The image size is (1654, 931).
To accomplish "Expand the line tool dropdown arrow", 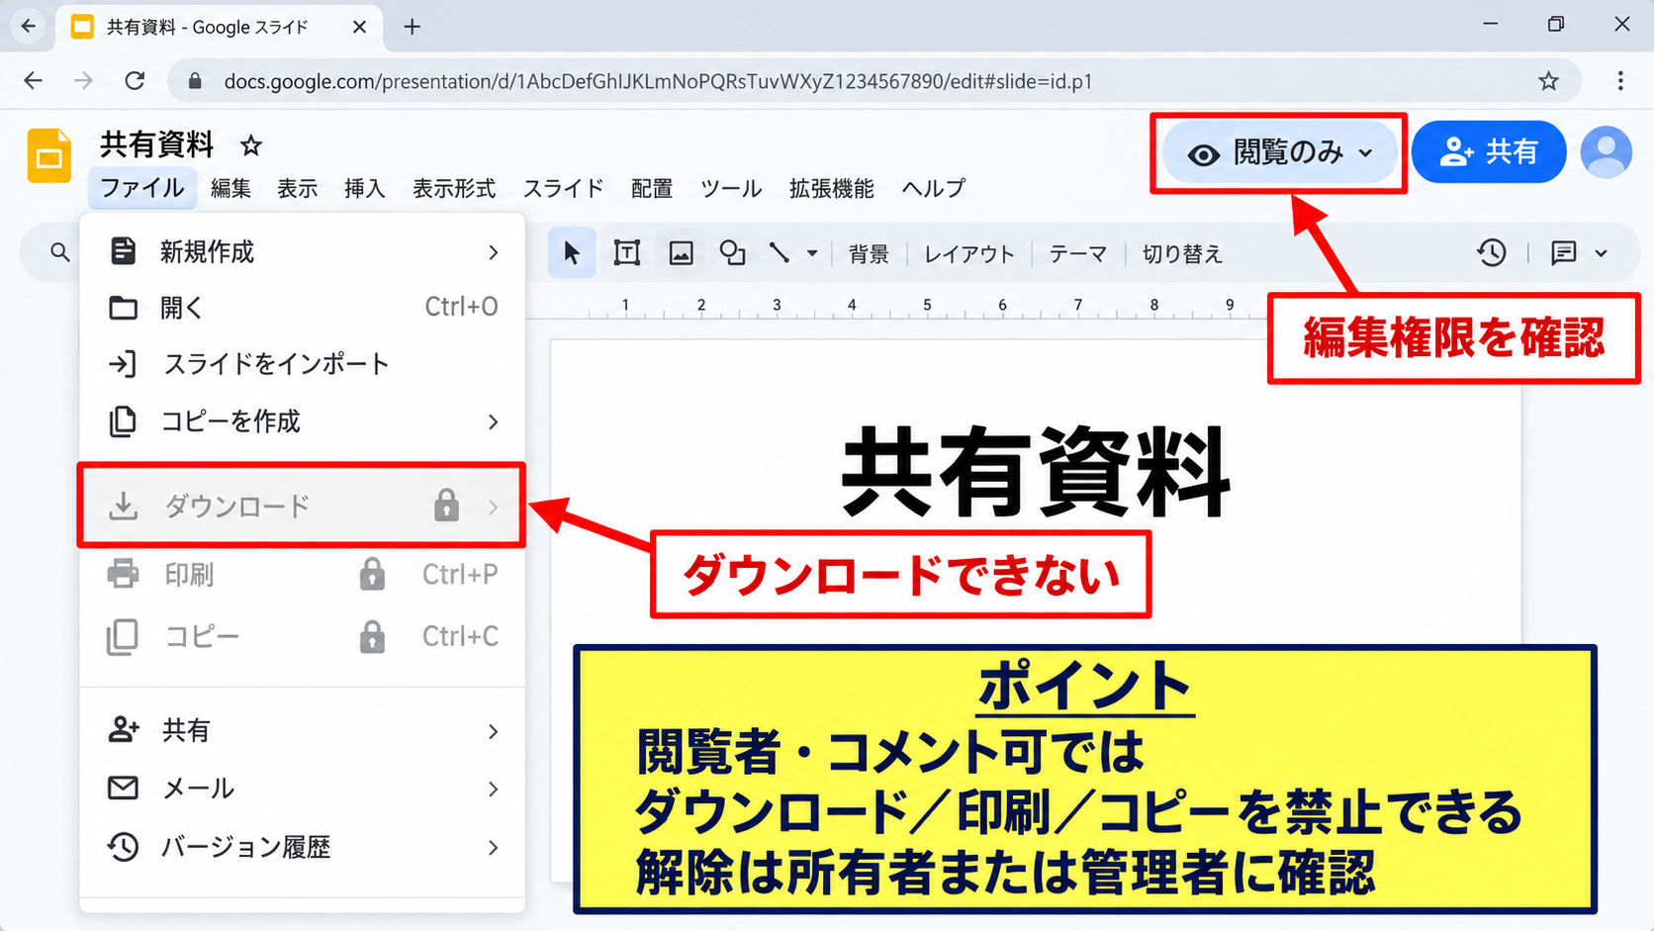I will pyautogui.click(x=812, y=253).
